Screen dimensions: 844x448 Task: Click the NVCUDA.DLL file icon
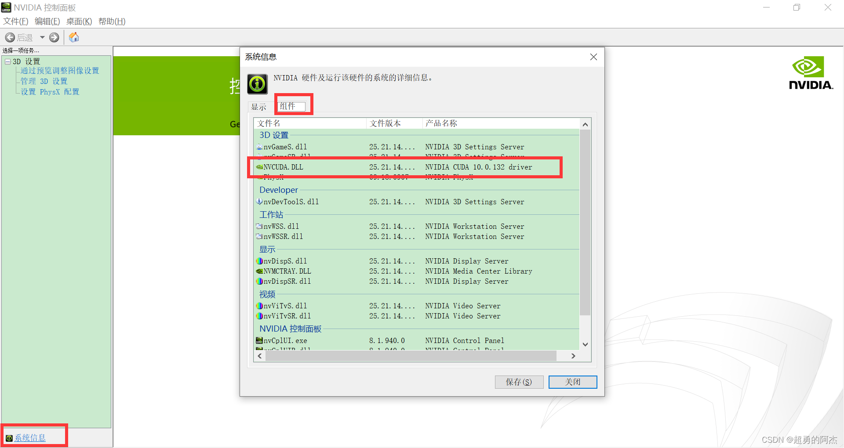click(259, 167)
